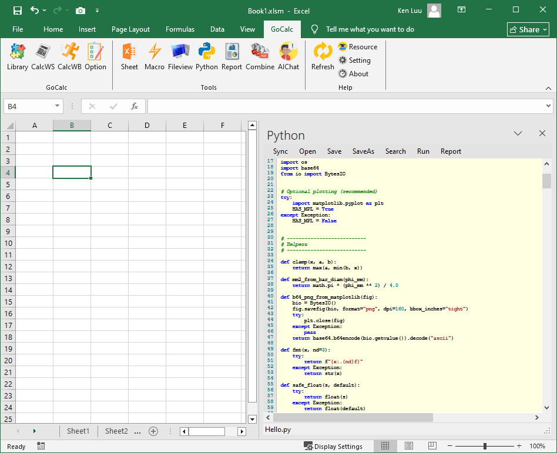Viewport: 557px width, 453px height.
Task: Zoom out with the minus button
Action: [449, 446]
